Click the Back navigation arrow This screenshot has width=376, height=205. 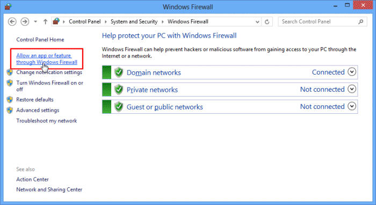[12, 22]
